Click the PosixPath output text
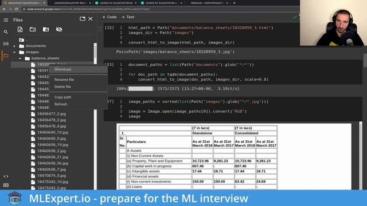The width and height of the screenshot is (367, 206). pyautogui.click(x=175, y=52)
